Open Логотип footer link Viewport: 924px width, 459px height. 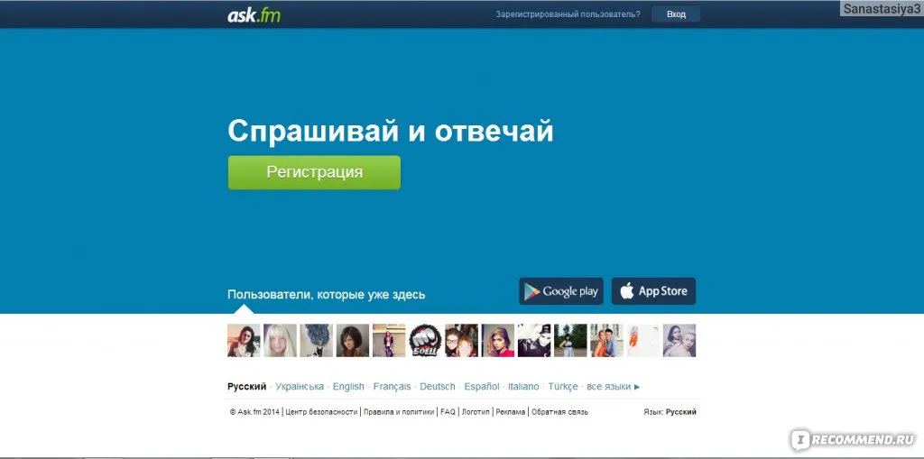[x=476, y=412]
